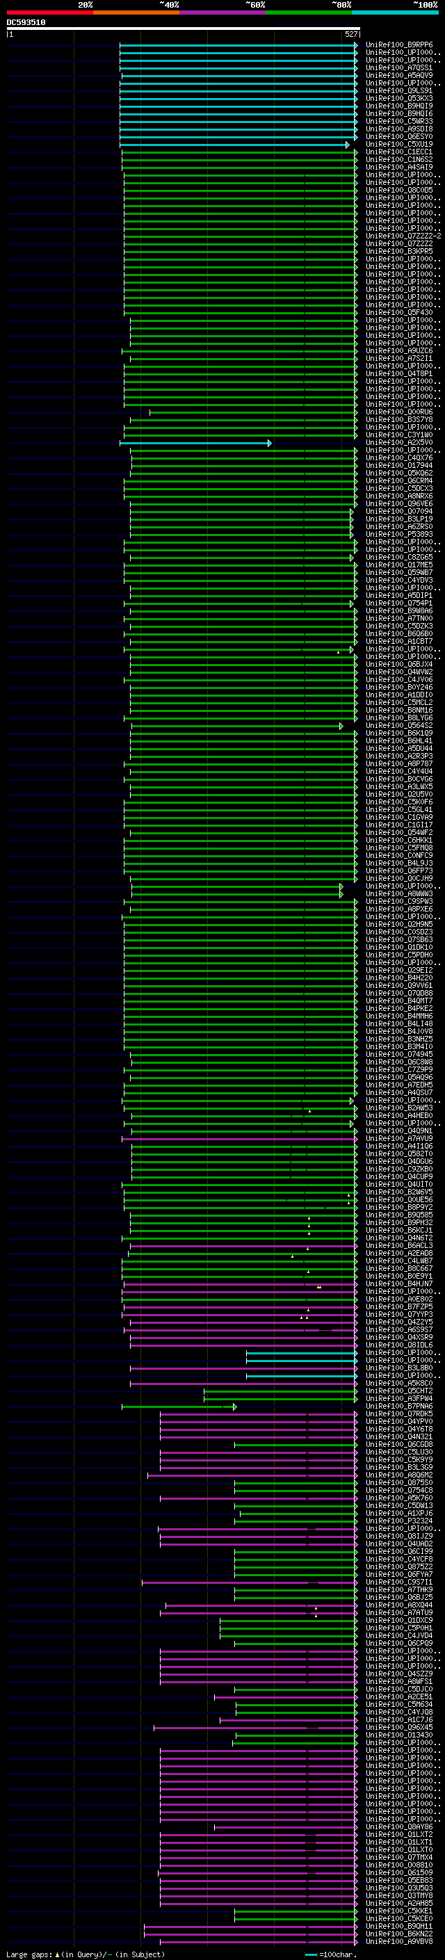
Task: Click the UniRef100_Q4T8P1 label
Action: (399, 373)
